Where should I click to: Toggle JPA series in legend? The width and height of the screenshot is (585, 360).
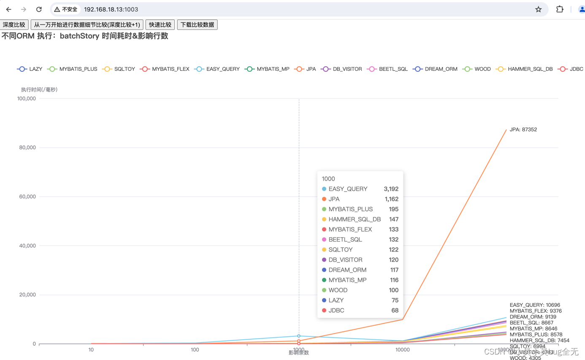pos(305,69)
